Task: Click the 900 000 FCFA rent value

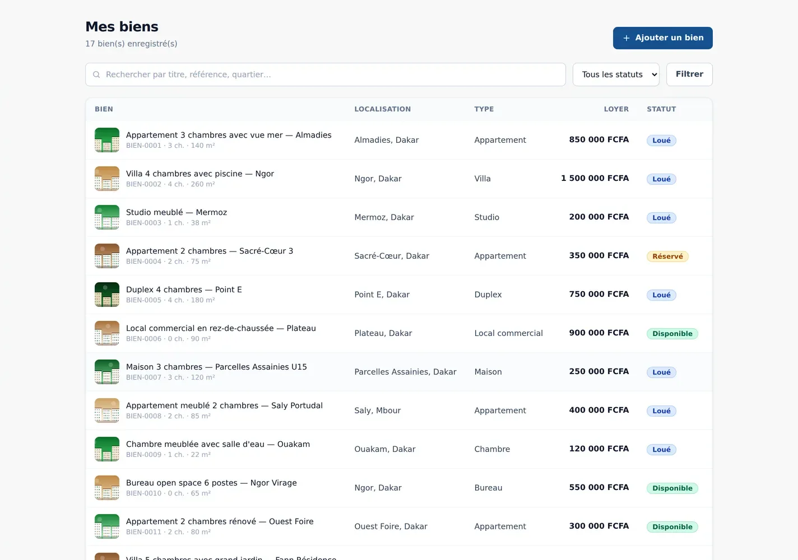Action: point(599,333)
